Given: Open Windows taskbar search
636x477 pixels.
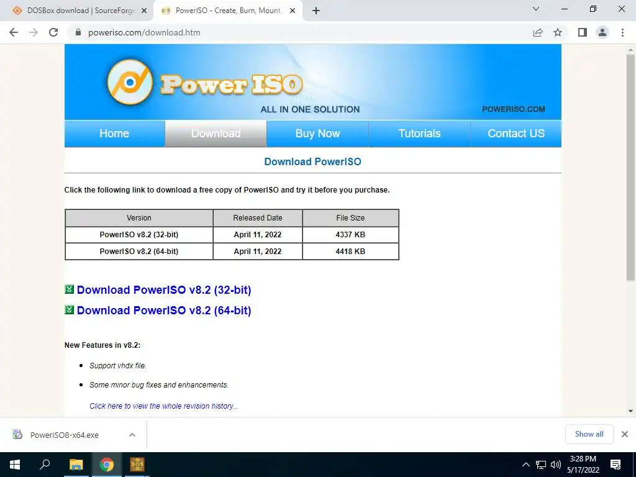Looking at the screenshot, I should 45,465.
